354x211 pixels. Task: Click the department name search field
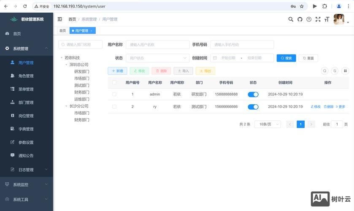[80, 44]
